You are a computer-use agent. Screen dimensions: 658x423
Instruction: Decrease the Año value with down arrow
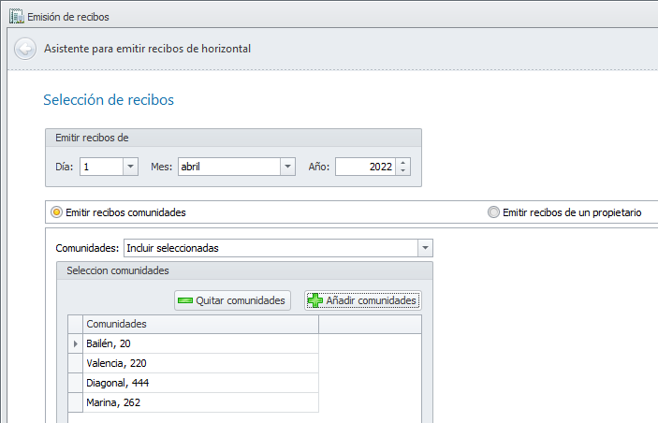[402, 170]
